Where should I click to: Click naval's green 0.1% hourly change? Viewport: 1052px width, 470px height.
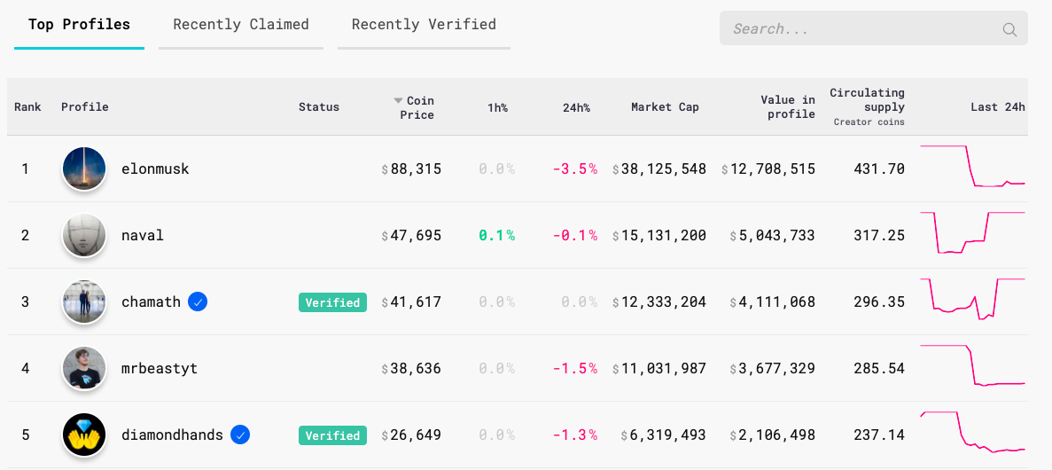tap(497, 236)
